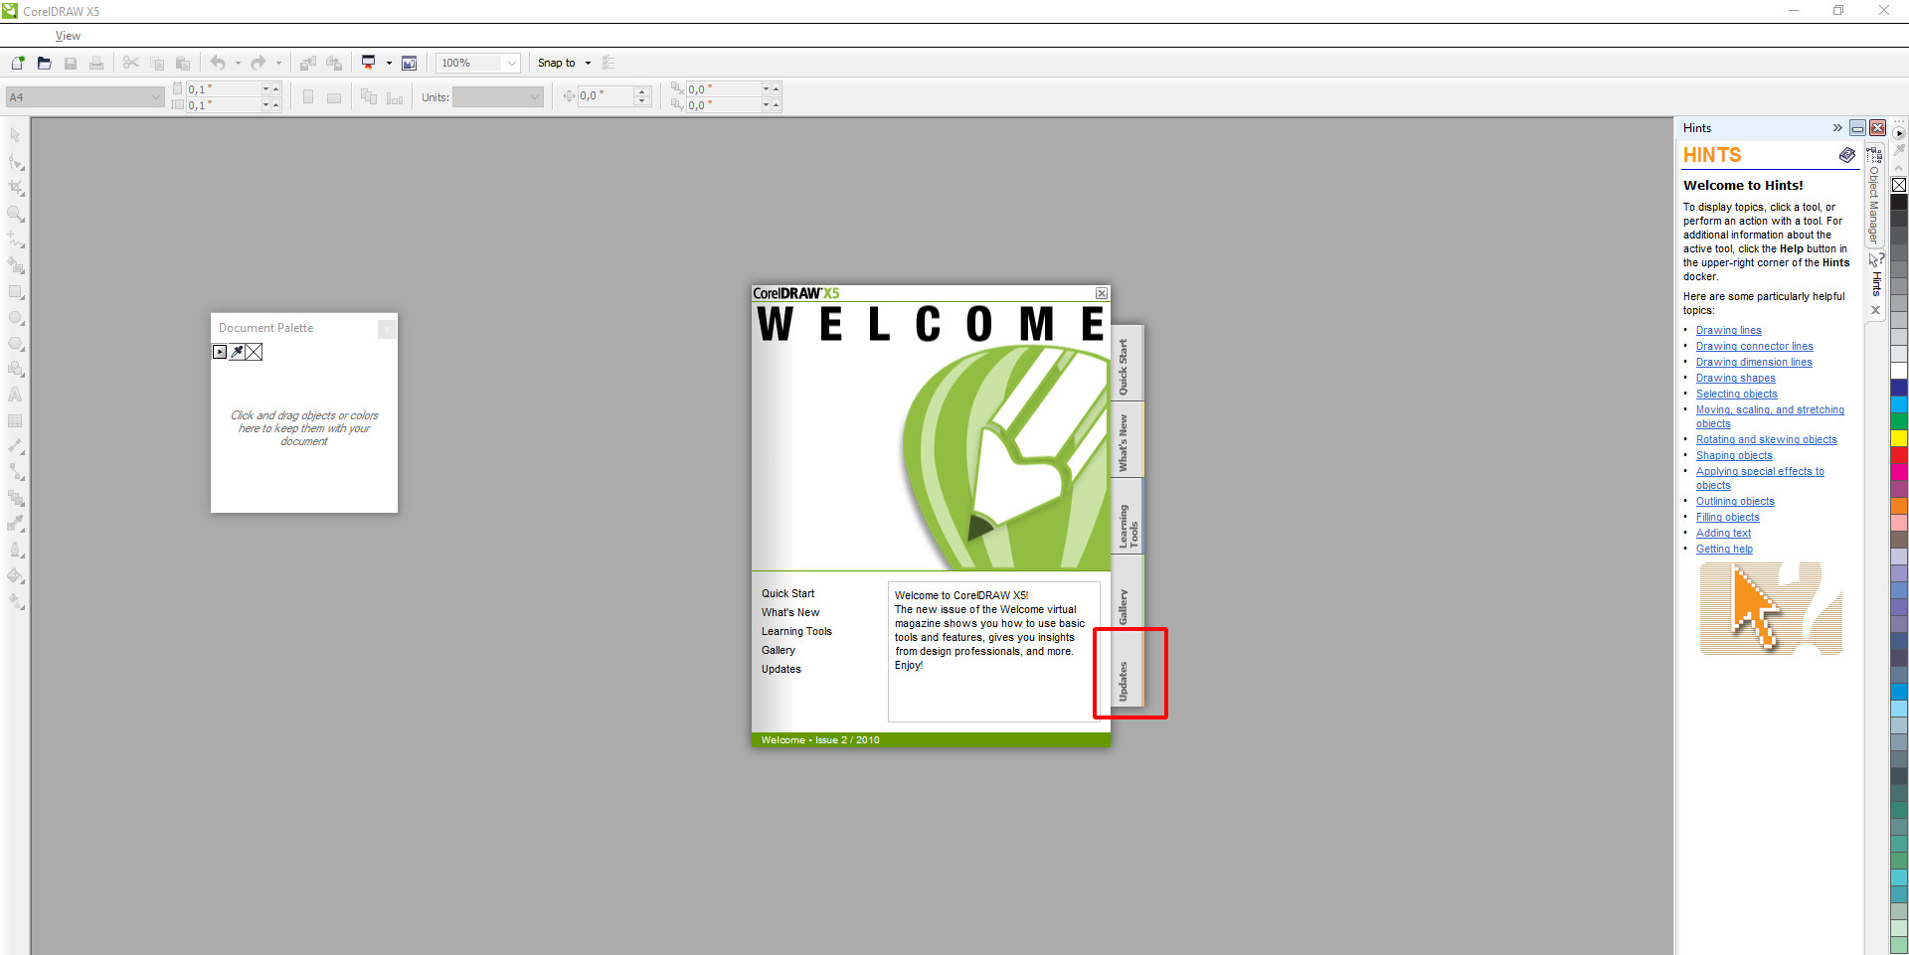Open the zoom level 100% dropdown

pyautogui.click(x=511, y=63)
